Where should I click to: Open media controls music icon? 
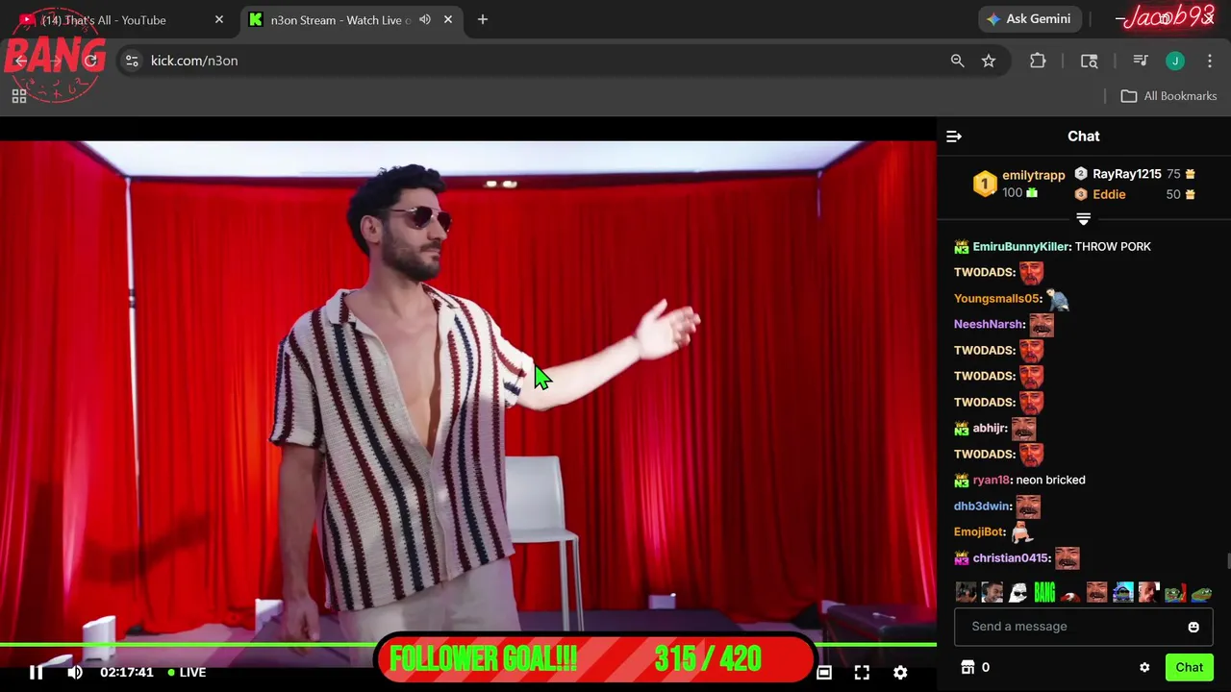click(1141, 61)
